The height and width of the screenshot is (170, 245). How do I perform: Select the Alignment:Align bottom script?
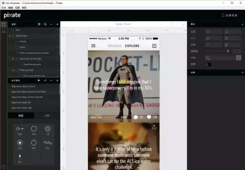[x=24, y=87]
